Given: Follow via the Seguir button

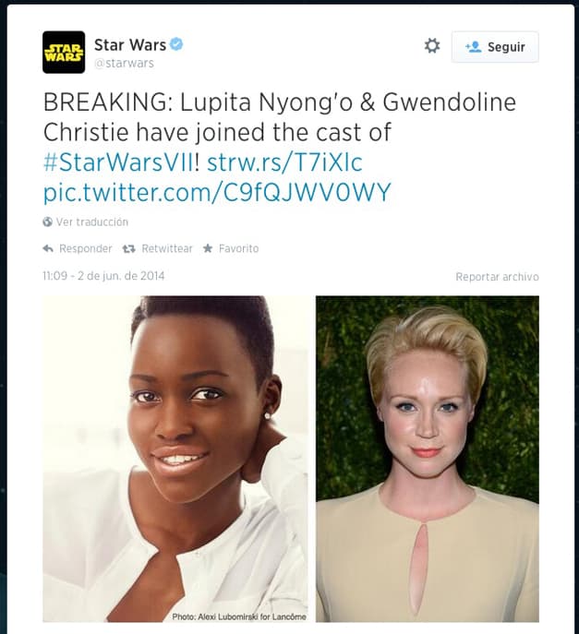Looking at the screenshot, I should (495, 47).
